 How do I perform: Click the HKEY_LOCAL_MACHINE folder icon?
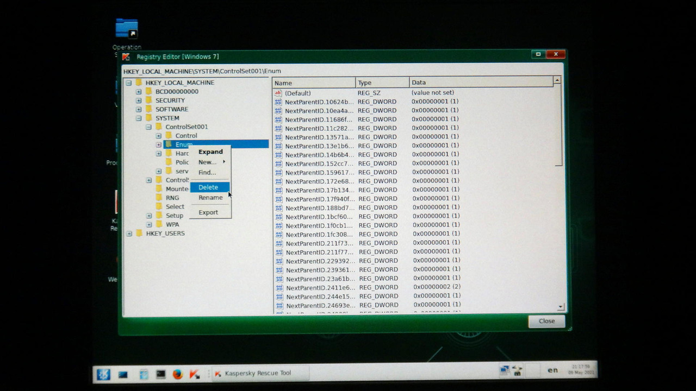tap(139, 83)
